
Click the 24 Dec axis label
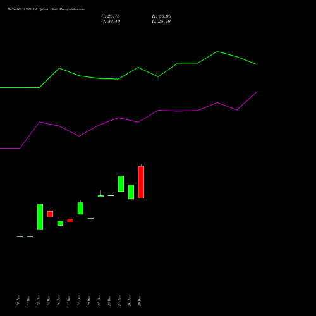[x=119, y=300]
